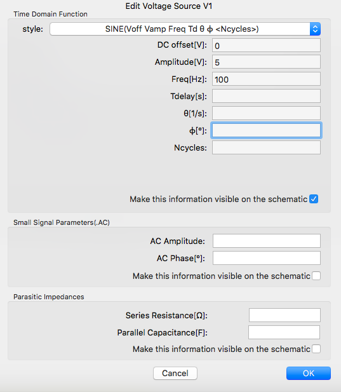This screenshot has height=392, width=341.
Task: Click the Edit Voltage Source V1 title
Action: pos(169,6)
